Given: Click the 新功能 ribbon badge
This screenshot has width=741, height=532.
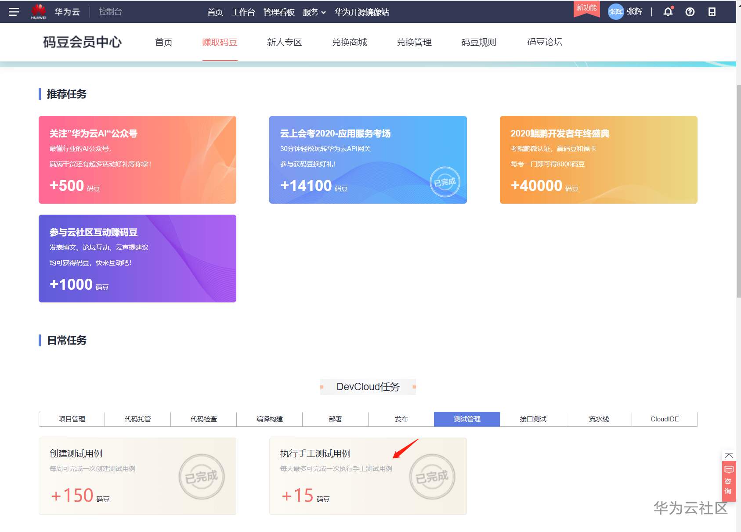Looking at the screenshot, I should click(587, 8).
